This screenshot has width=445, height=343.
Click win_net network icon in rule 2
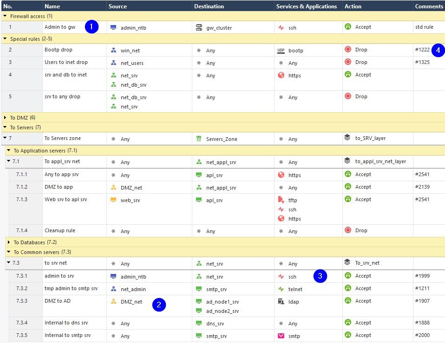pyautogui.click(x=113, y=50)
